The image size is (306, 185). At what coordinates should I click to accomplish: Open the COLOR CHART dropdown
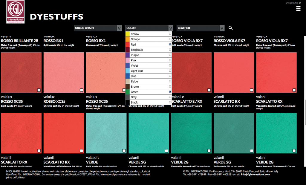click(x=98, y=28)
